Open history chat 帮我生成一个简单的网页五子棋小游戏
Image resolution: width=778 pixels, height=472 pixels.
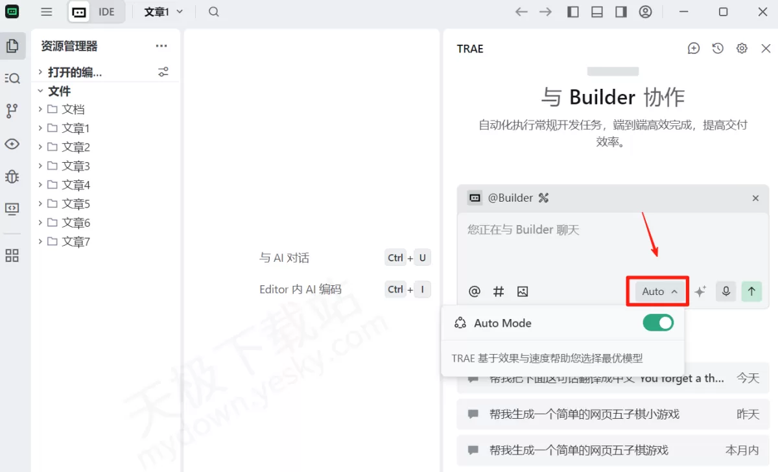point(613,414)
